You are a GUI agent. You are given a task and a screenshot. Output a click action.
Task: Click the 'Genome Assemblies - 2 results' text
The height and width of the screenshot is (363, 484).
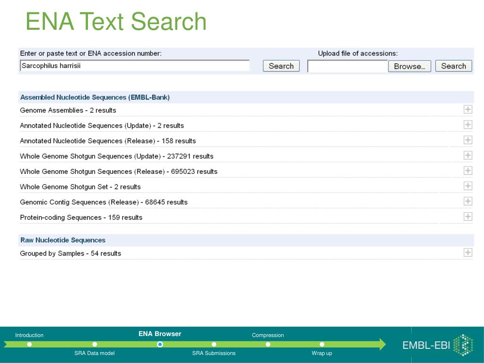[68, 110]
